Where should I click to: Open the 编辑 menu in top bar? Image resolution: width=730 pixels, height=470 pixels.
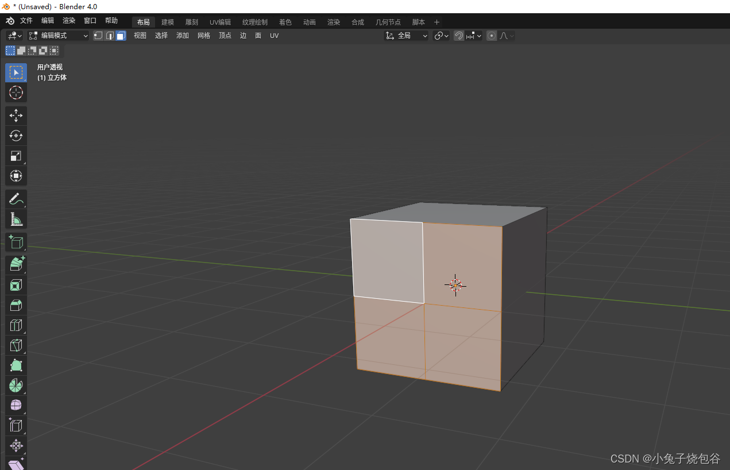click(x=48, y=21)
